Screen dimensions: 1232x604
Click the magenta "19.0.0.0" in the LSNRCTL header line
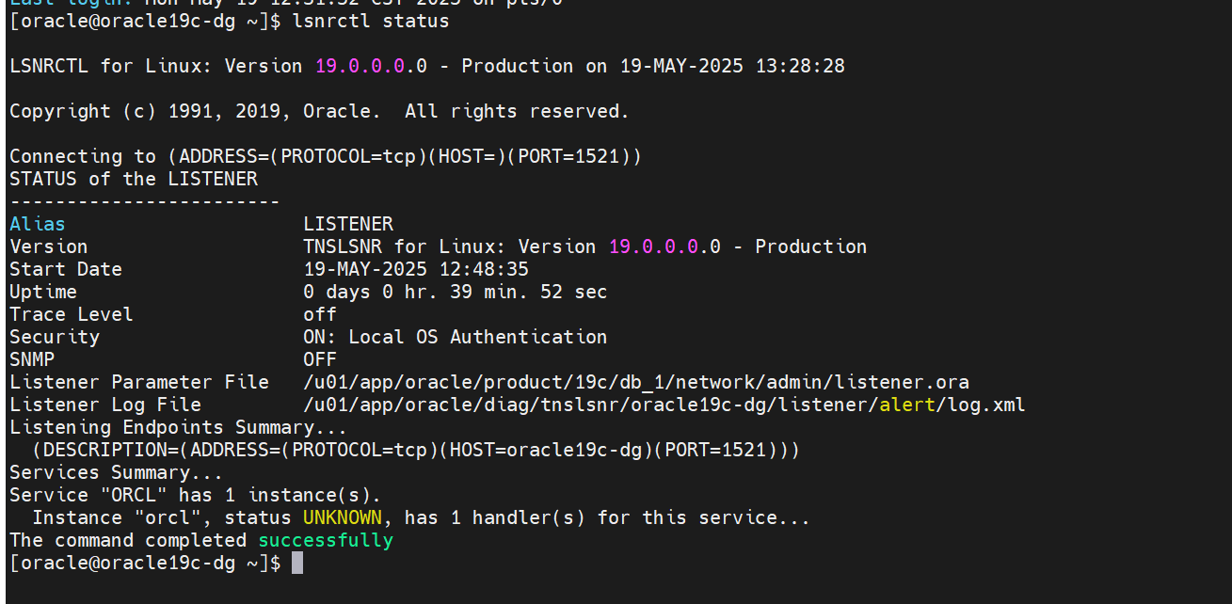pyautogui.click(x=360, y=66)
